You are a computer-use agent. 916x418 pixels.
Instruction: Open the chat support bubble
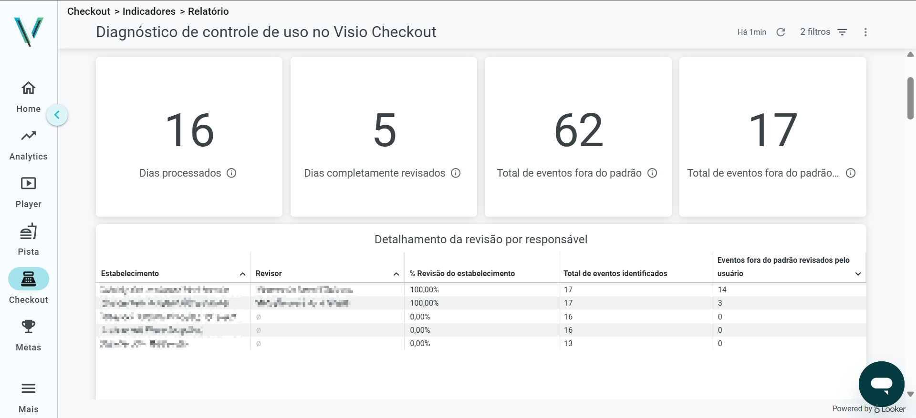(881, 384)
